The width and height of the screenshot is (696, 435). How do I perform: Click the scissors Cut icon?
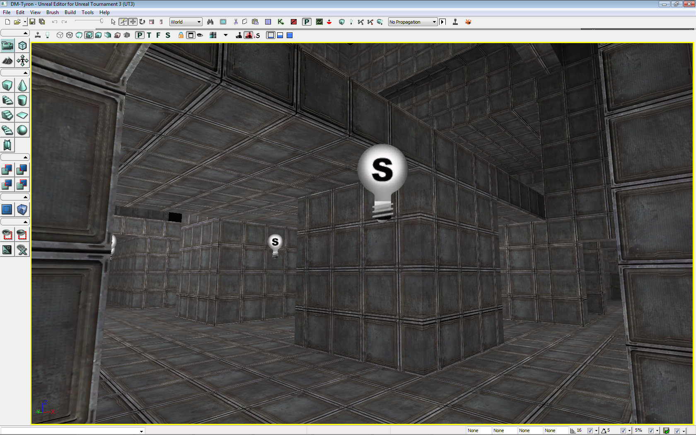pos(236,22)
